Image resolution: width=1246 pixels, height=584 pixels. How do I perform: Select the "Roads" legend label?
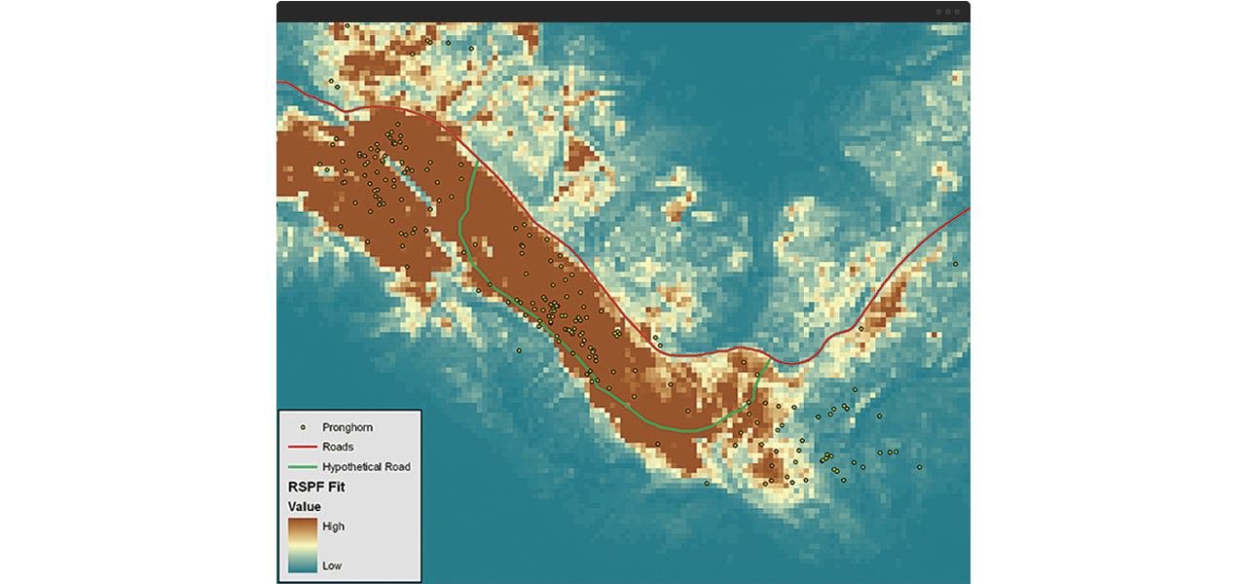click(338, 447)
